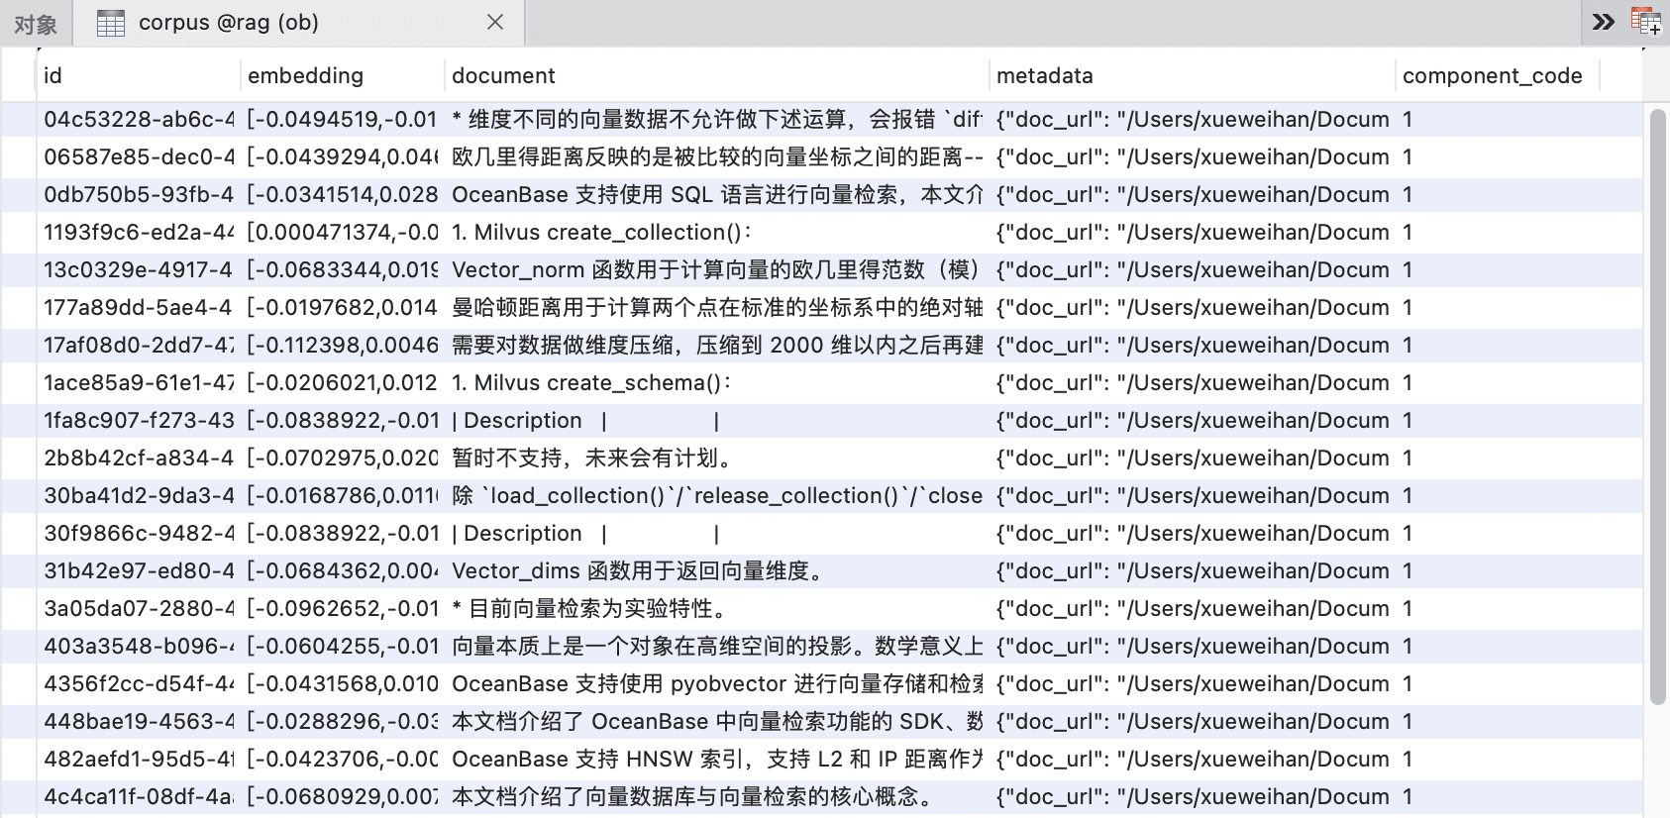Select the id cell 13c0329e-4917-4
Image resolution: width=1670 pixels, height=818 pixels.
pos(139,269)
